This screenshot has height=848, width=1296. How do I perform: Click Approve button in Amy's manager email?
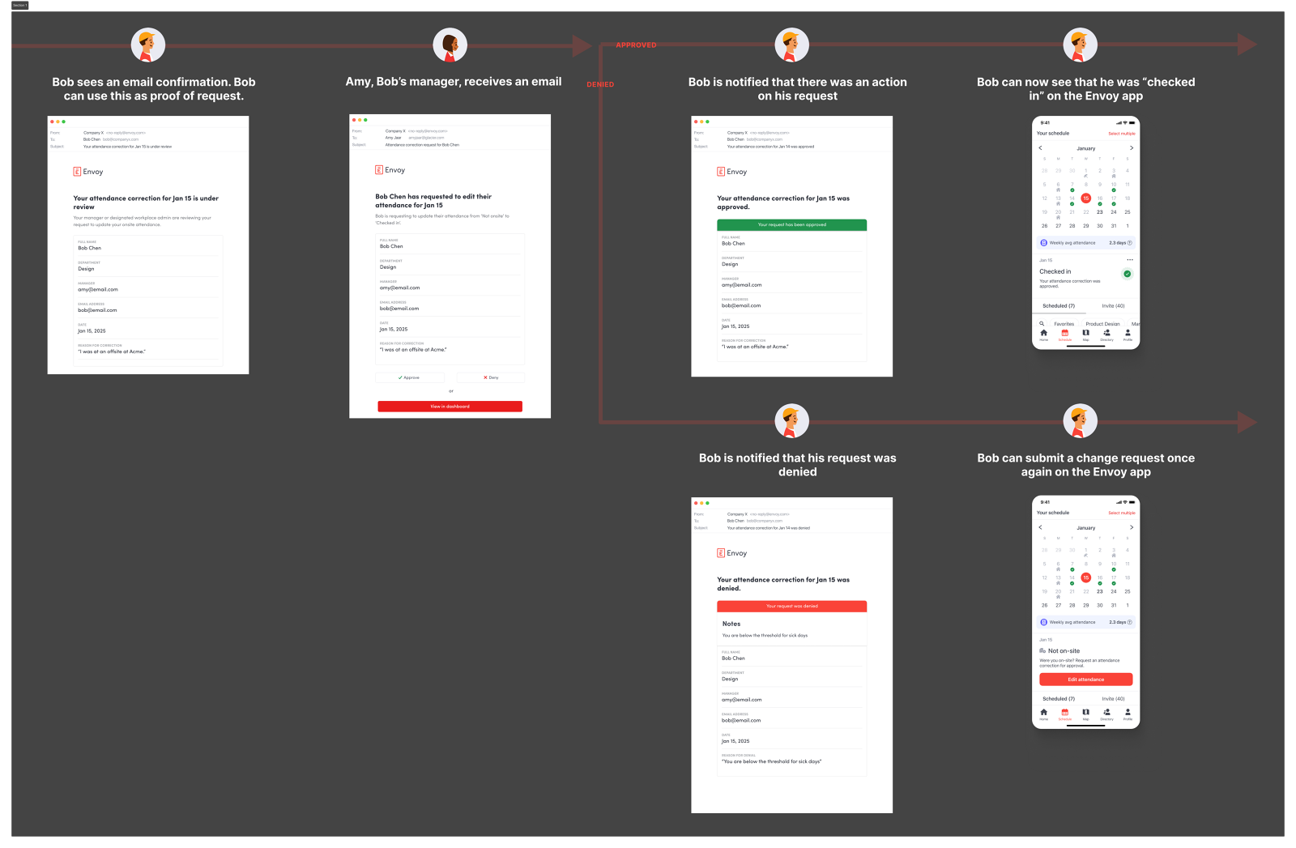pos(409,377)
